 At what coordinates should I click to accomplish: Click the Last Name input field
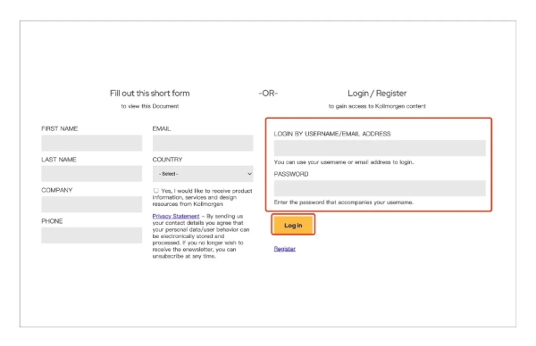92,173
